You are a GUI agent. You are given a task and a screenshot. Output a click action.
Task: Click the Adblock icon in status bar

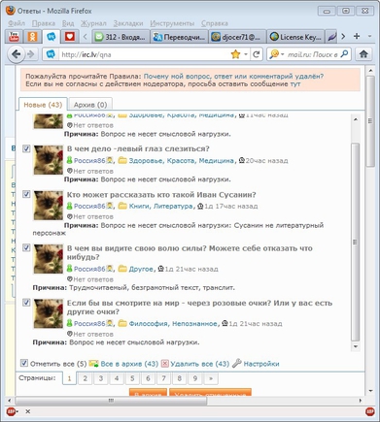coord(11,411)
